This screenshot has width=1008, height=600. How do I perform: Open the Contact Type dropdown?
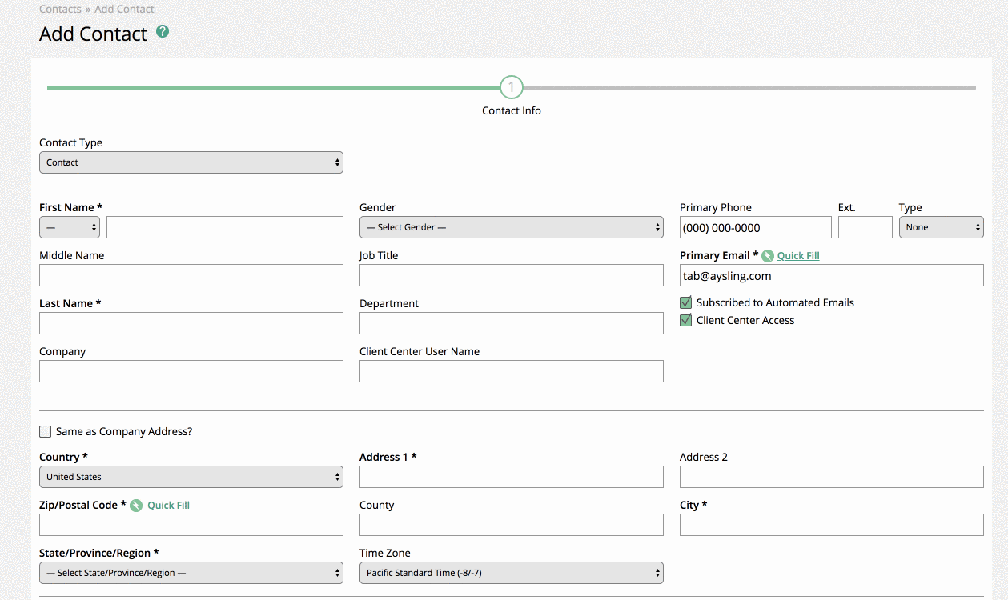[191, 162]
